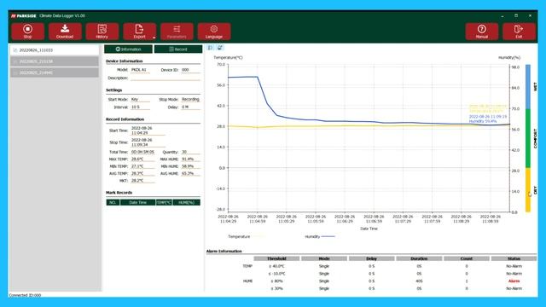
Task: Click the ≤ -10.0°C threshold cell
Action: 276,274
